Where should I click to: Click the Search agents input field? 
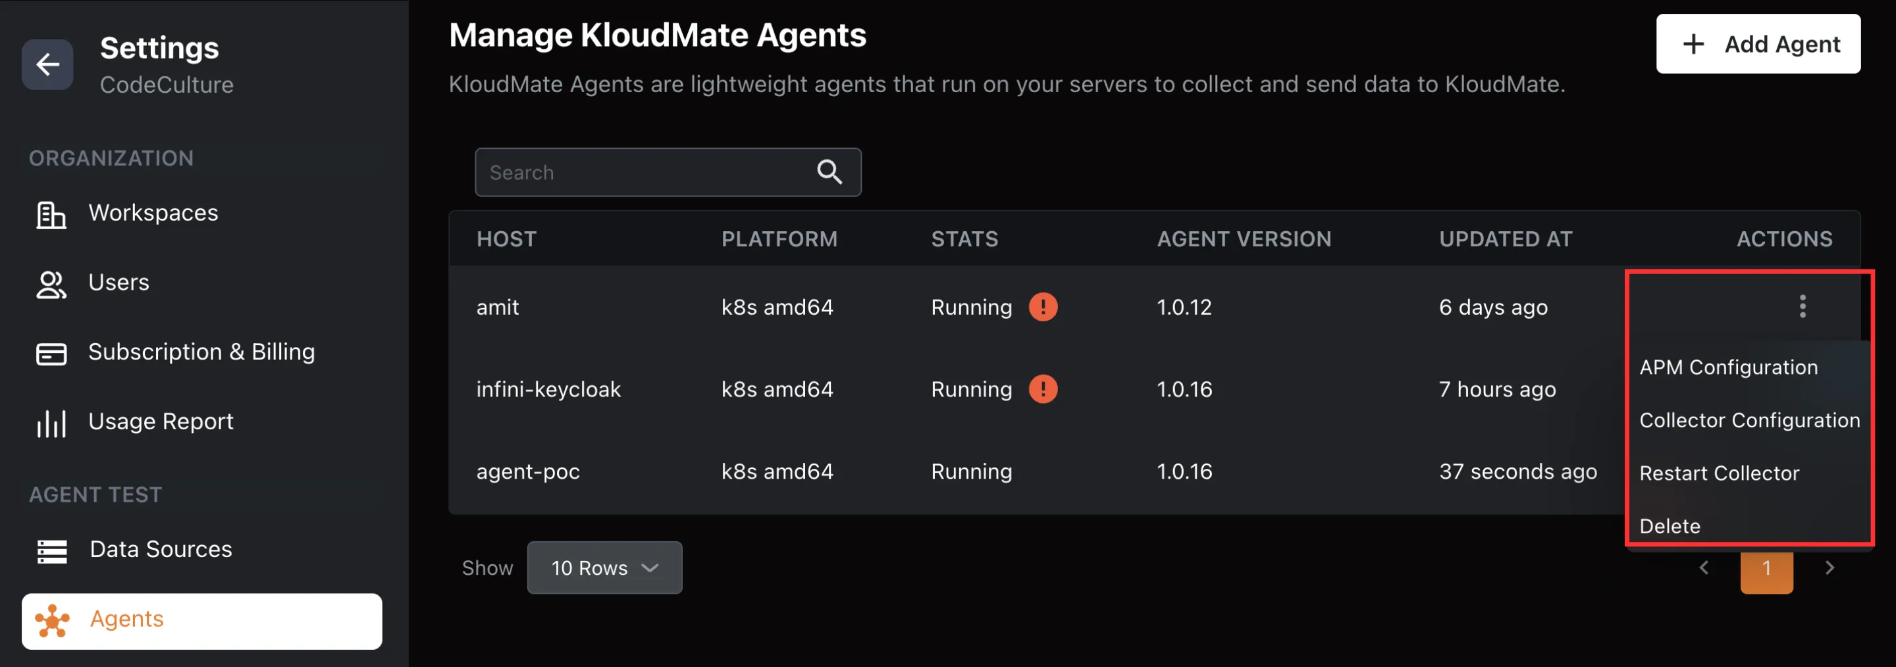tap(668, 173)
